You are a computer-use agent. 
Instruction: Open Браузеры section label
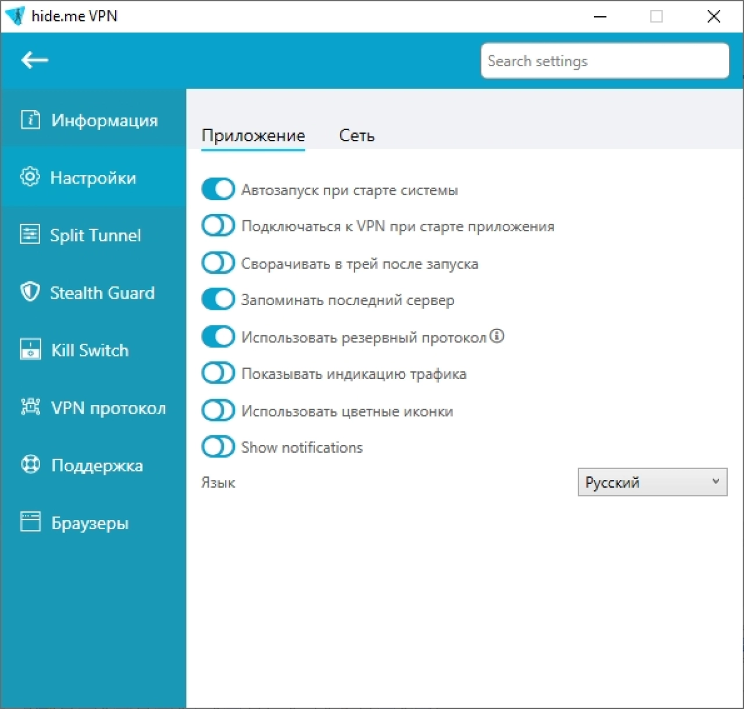pyautogui.click(x=90, y=523)
